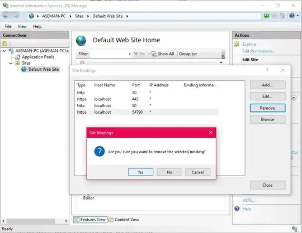Click the Edit... binding button

[x=267, y=96]
